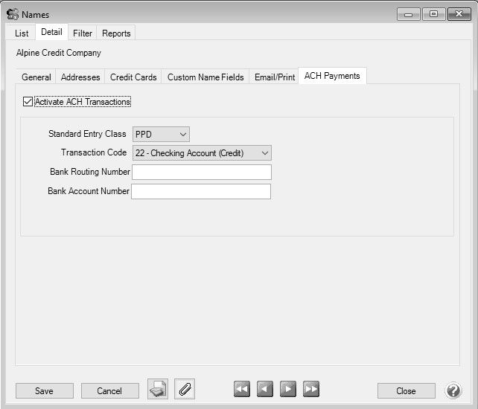Viewport: 478px width, 409px height.
Task: Uncheck Activate ACH Transactions checkbox
Action: [28, 102]
